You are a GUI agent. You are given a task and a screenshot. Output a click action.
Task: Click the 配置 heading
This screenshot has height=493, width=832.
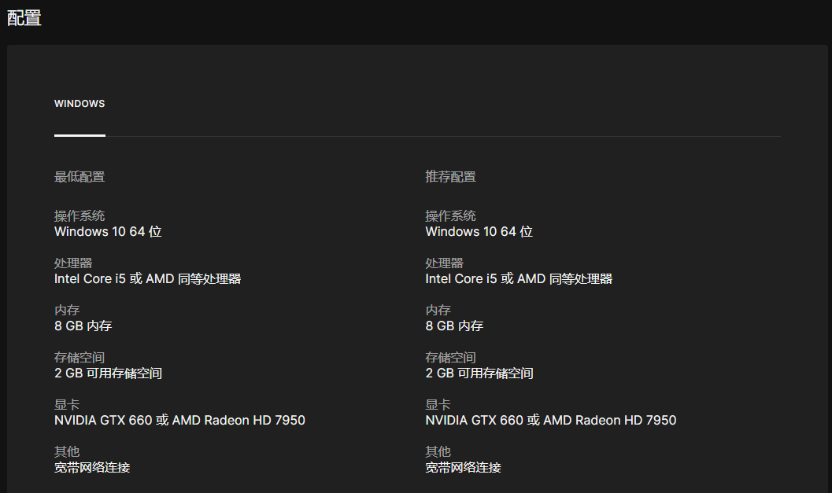24,18
